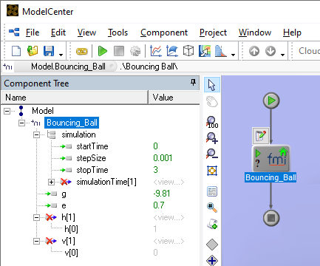Collapse the simulation group node
Screen dimensions: 320x266
[x=36, y=134]
